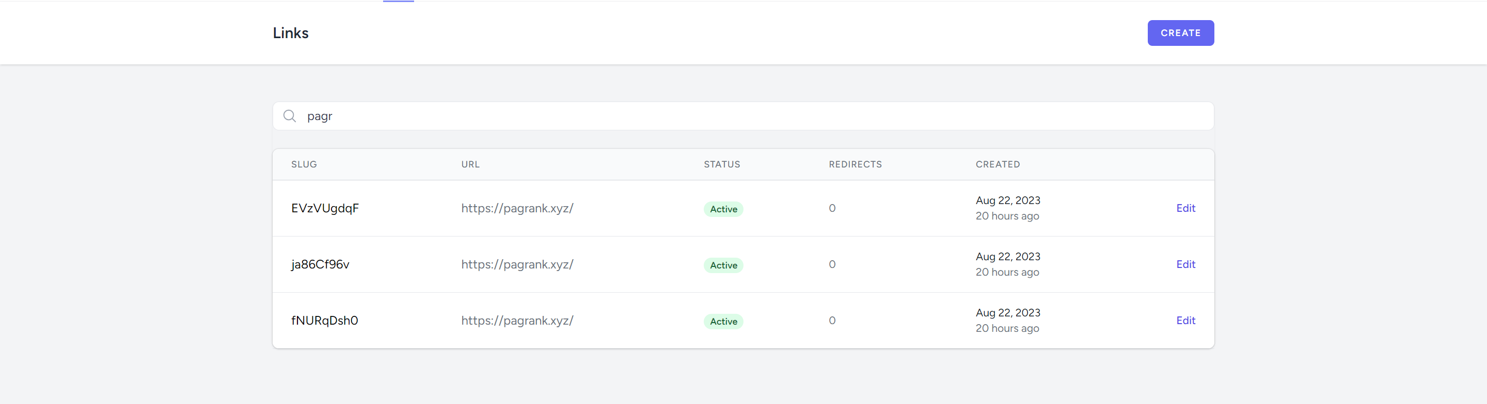Click the Active badge on EVzVUgdqF row
The height and width of the screenshot is (404, 1487).
coord(723,209)
